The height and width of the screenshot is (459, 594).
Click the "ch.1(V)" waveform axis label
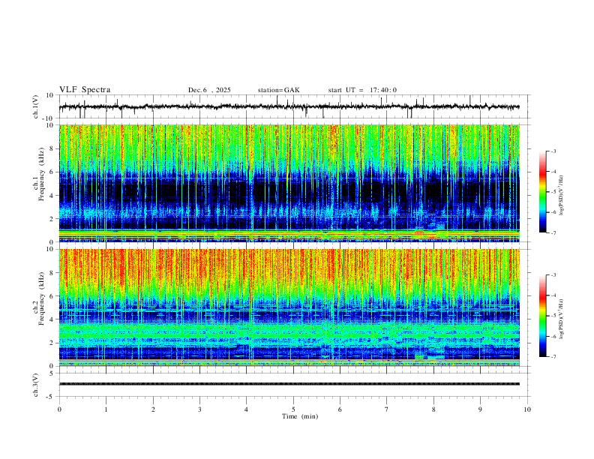pyautogui.click(x=36, y=106)
